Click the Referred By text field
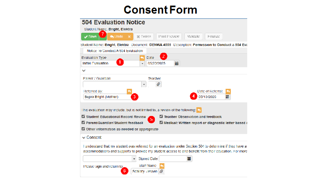This screenshot has width=320, height=180. [x=107, y=97]
